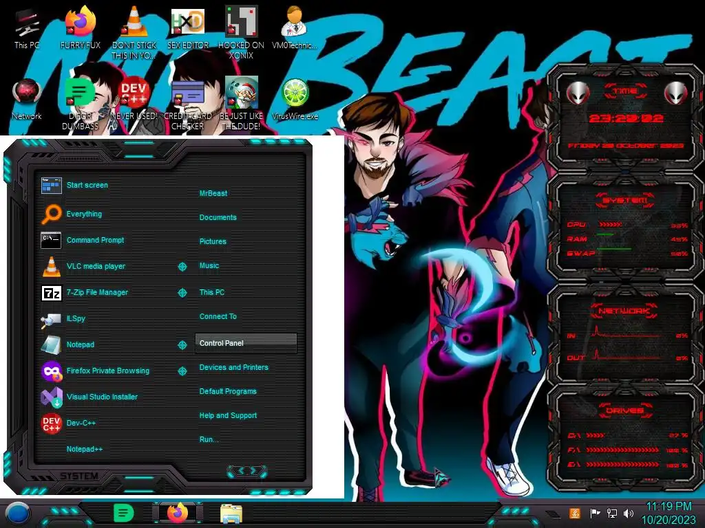
Task: Open the MrBeast user folder
Action: point(213,193)
